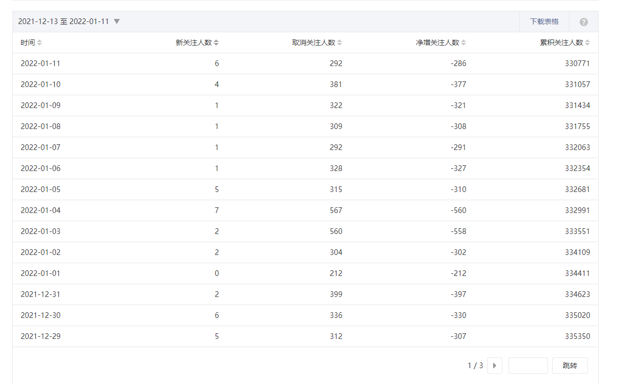Click the 1 / 3 page indicator
The width and height of the screenshot is (633, 384).
475,366
